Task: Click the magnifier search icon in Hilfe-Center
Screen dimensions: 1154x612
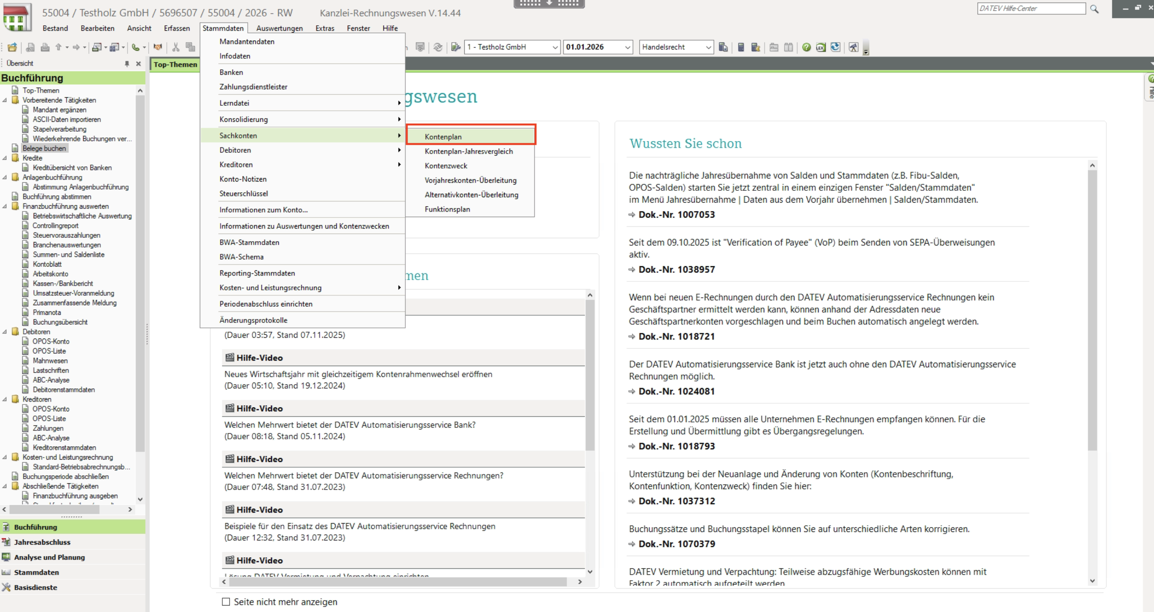Action: point(1095,8)
